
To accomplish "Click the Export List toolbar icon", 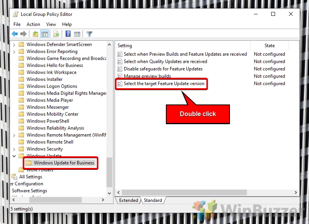I will click(56, 34).
